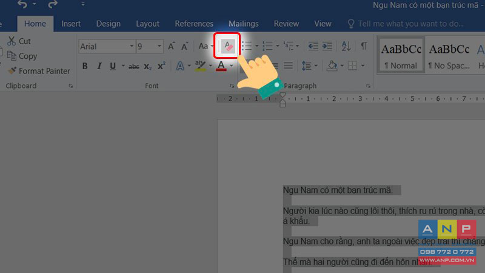Click the Increase Indent icon

coord(327,46)
